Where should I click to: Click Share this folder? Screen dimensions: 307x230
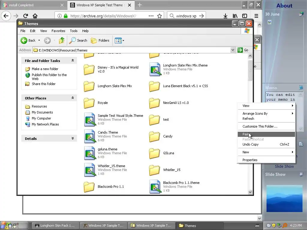[x=43, y=84]
